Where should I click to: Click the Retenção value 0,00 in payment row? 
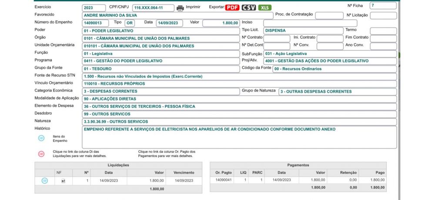[x=353, y=180]
